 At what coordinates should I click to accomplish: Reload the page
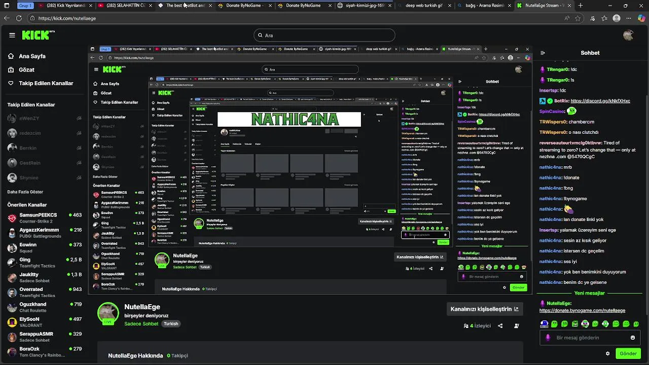coord(19,18)
